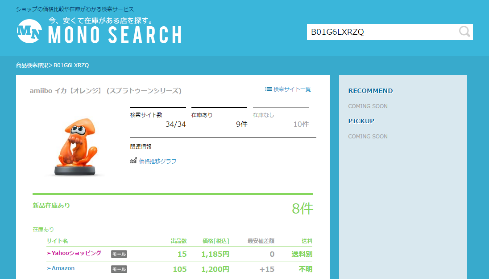Click the 15 listing count for Yahooショッピング
This screenshot has width=489, height=279.
182,255
